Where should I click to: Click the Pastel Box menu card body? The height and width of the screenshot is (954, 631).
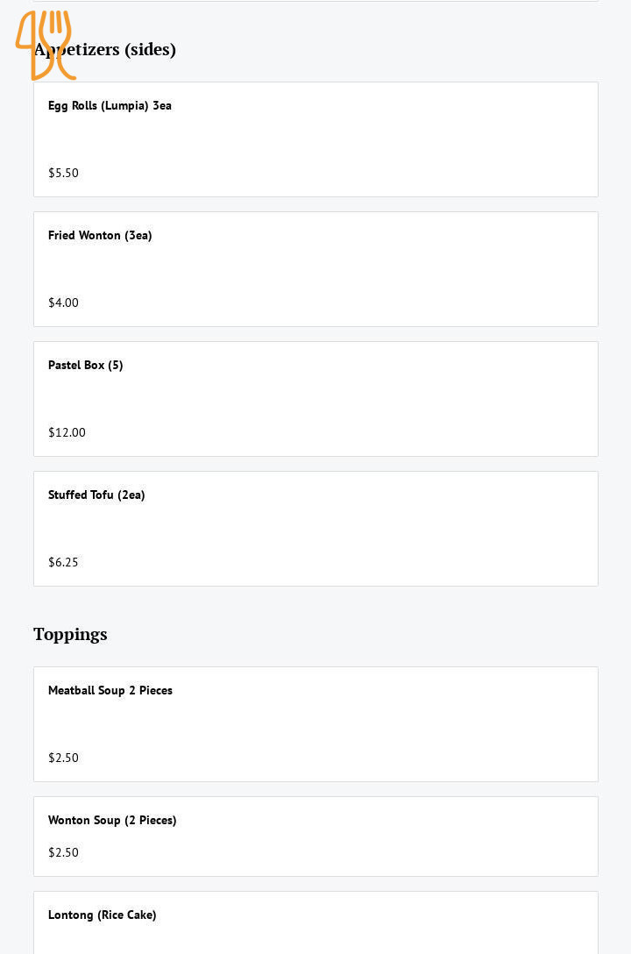[x=351, y=400]
